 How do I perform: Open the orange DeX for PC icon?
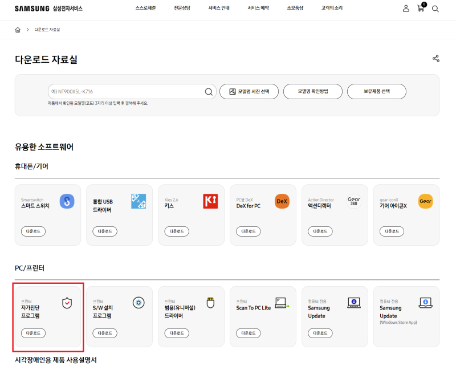point(280,201)
